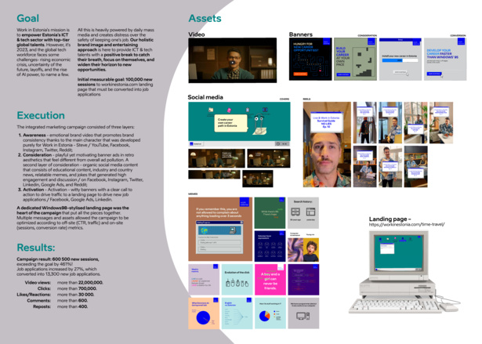Click the white button on the Install your new career banner
The image size is (482, 344).
pos(400,72)
